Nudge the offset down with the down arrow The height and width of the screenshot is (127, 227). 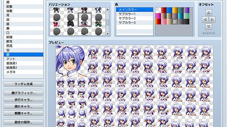209,26
